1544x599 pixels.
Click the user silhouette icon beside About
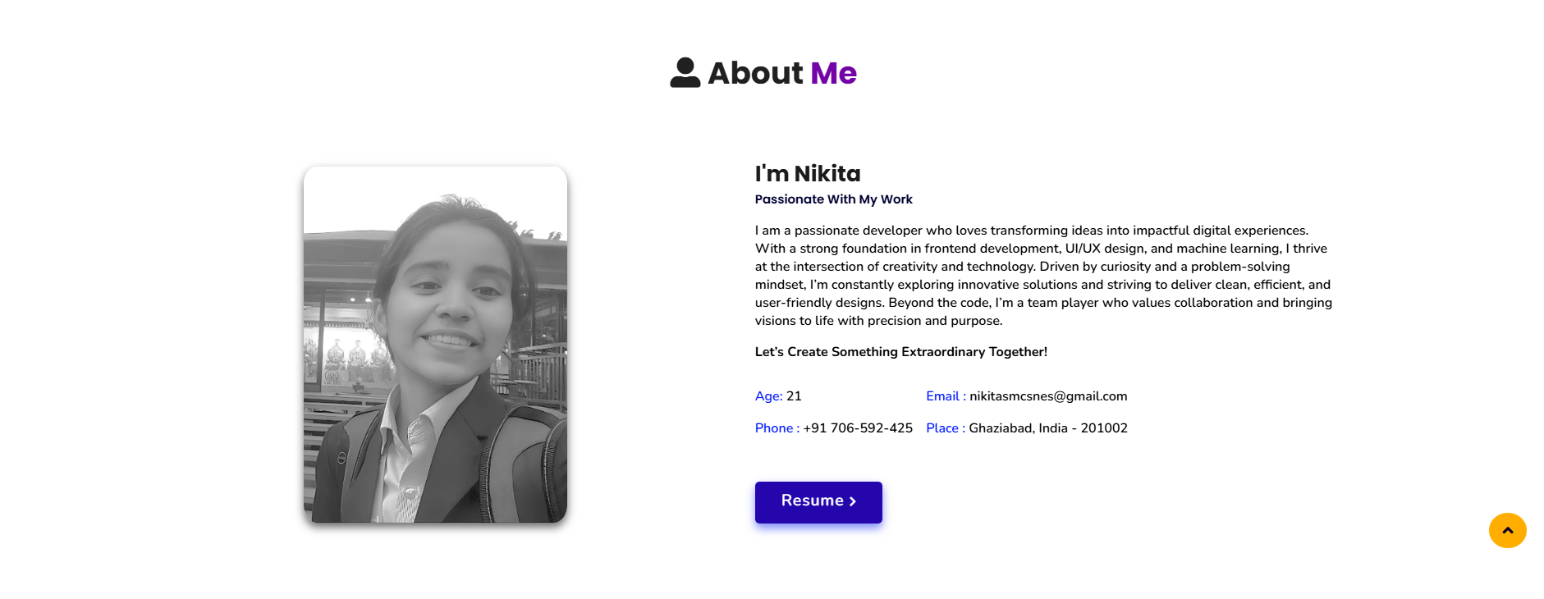coord(685,73)
